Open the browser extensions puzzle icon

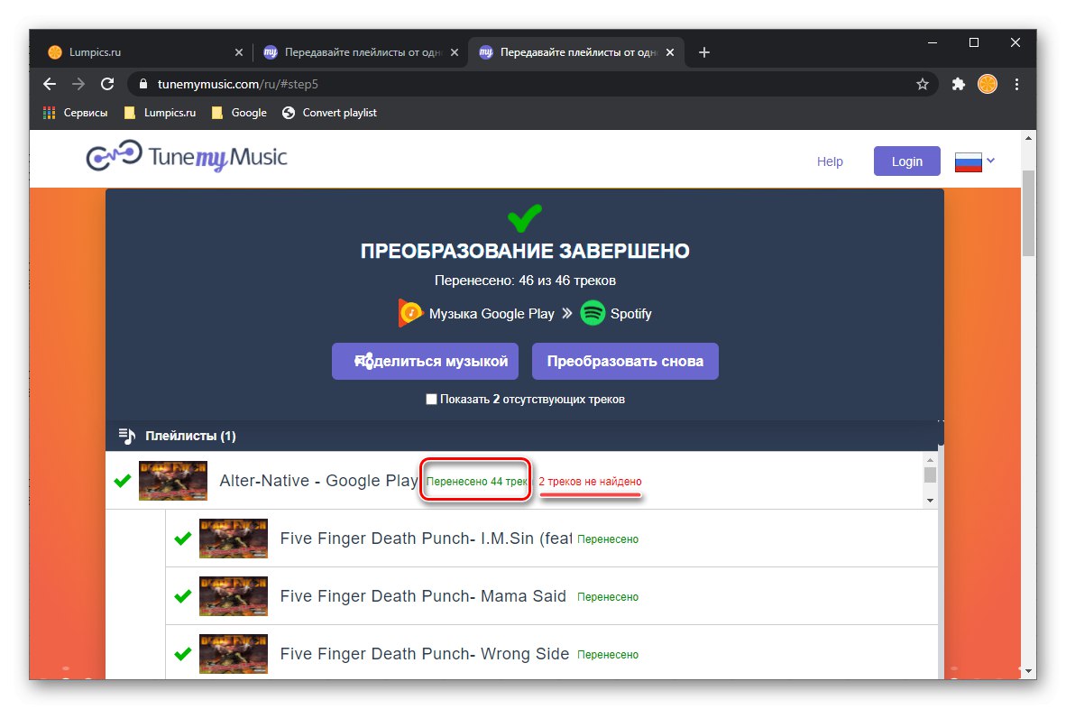tap(959, 84)
